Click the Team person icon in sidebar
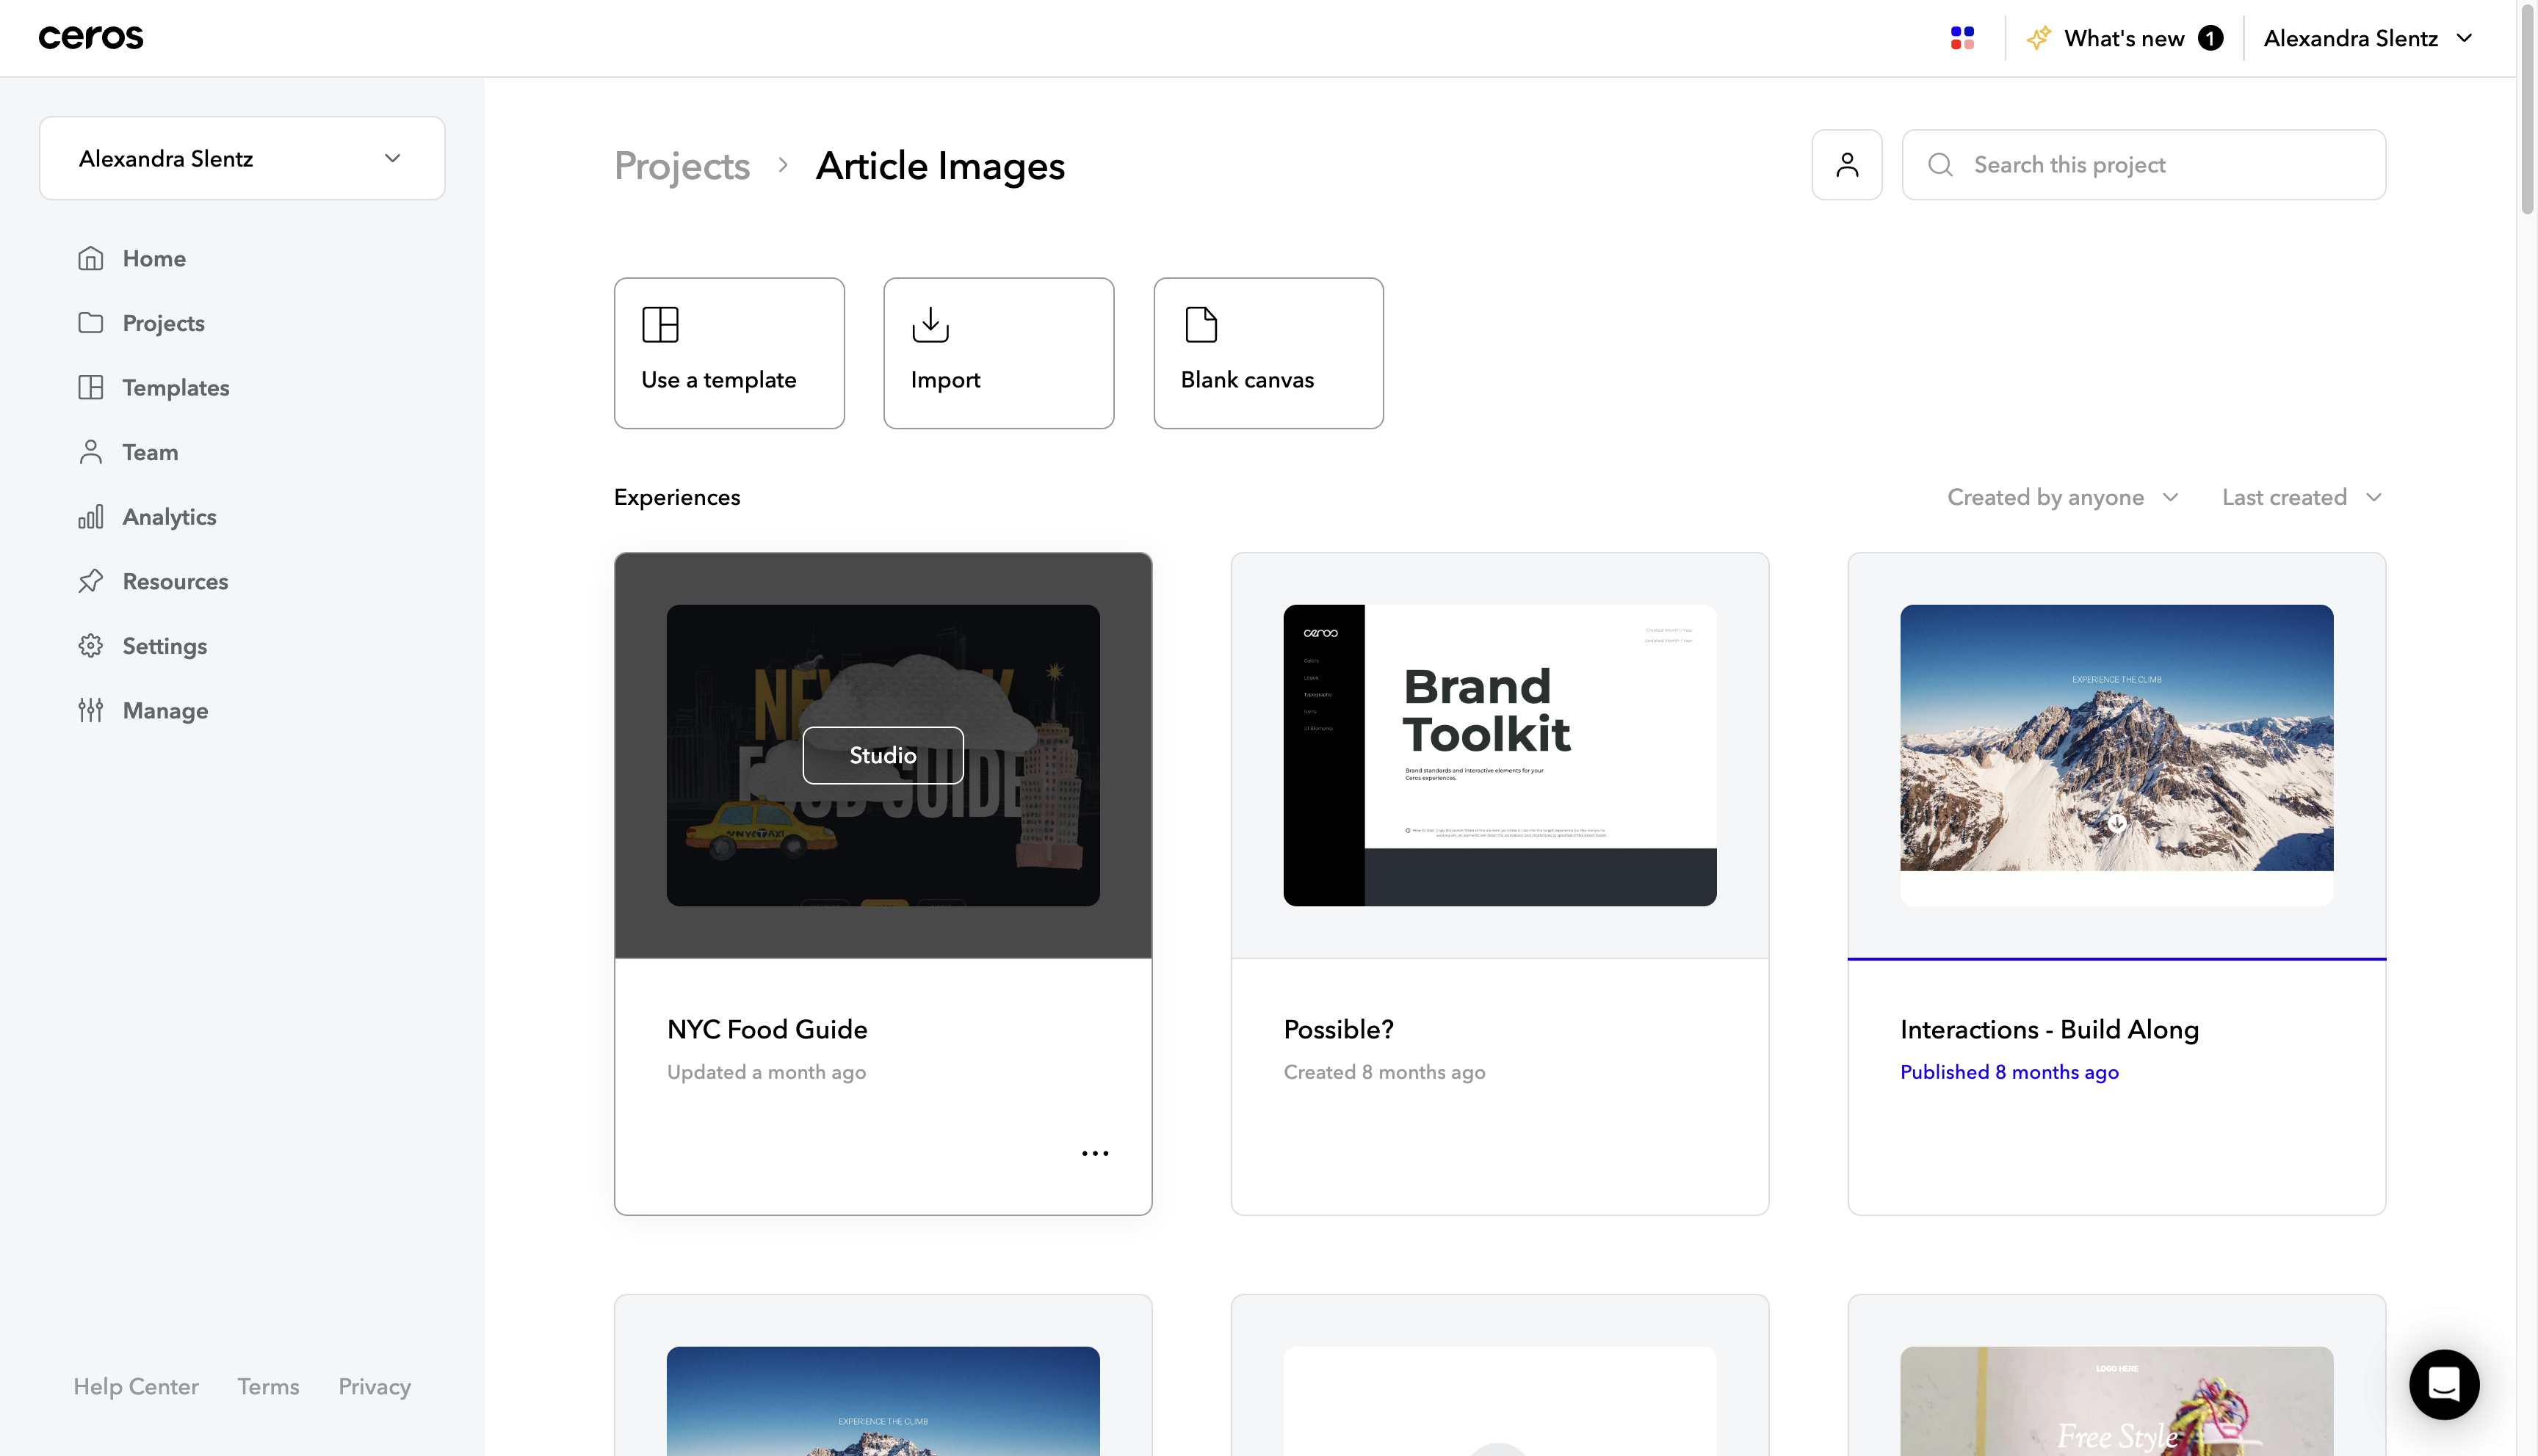 pyautogui.click(x=91, y=452)
